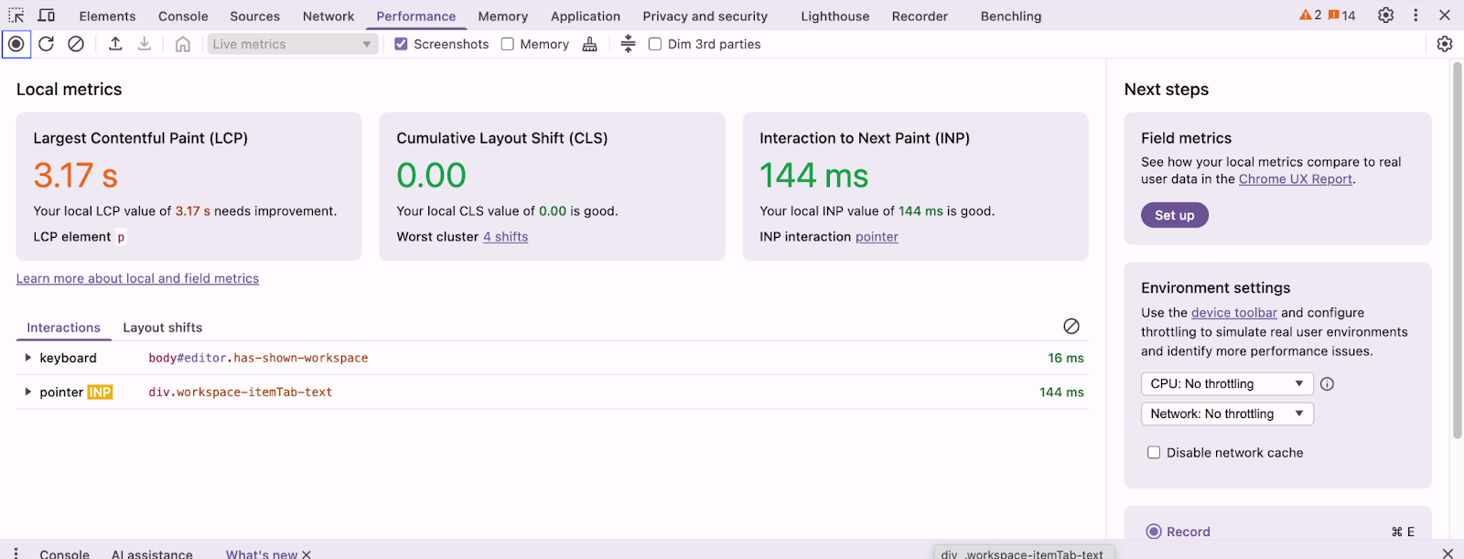Image resolution: width=1464 pixels, height=559 pixels.
Task: Open the Chrome UX Report link
Action: [x=1295, y=179]
